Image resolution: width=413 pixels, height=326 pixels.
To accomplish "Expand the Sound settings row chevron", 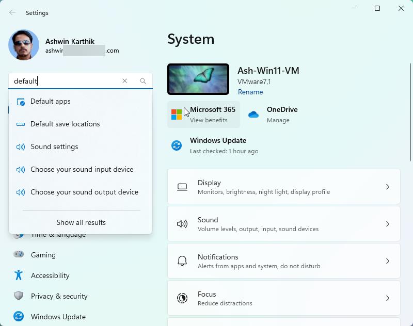I will 388,224.
